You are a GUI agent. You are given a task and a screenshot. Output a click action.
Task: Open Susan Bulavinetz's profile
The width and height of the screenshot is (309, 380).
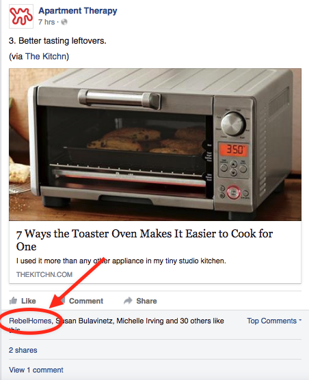(84, 321)
